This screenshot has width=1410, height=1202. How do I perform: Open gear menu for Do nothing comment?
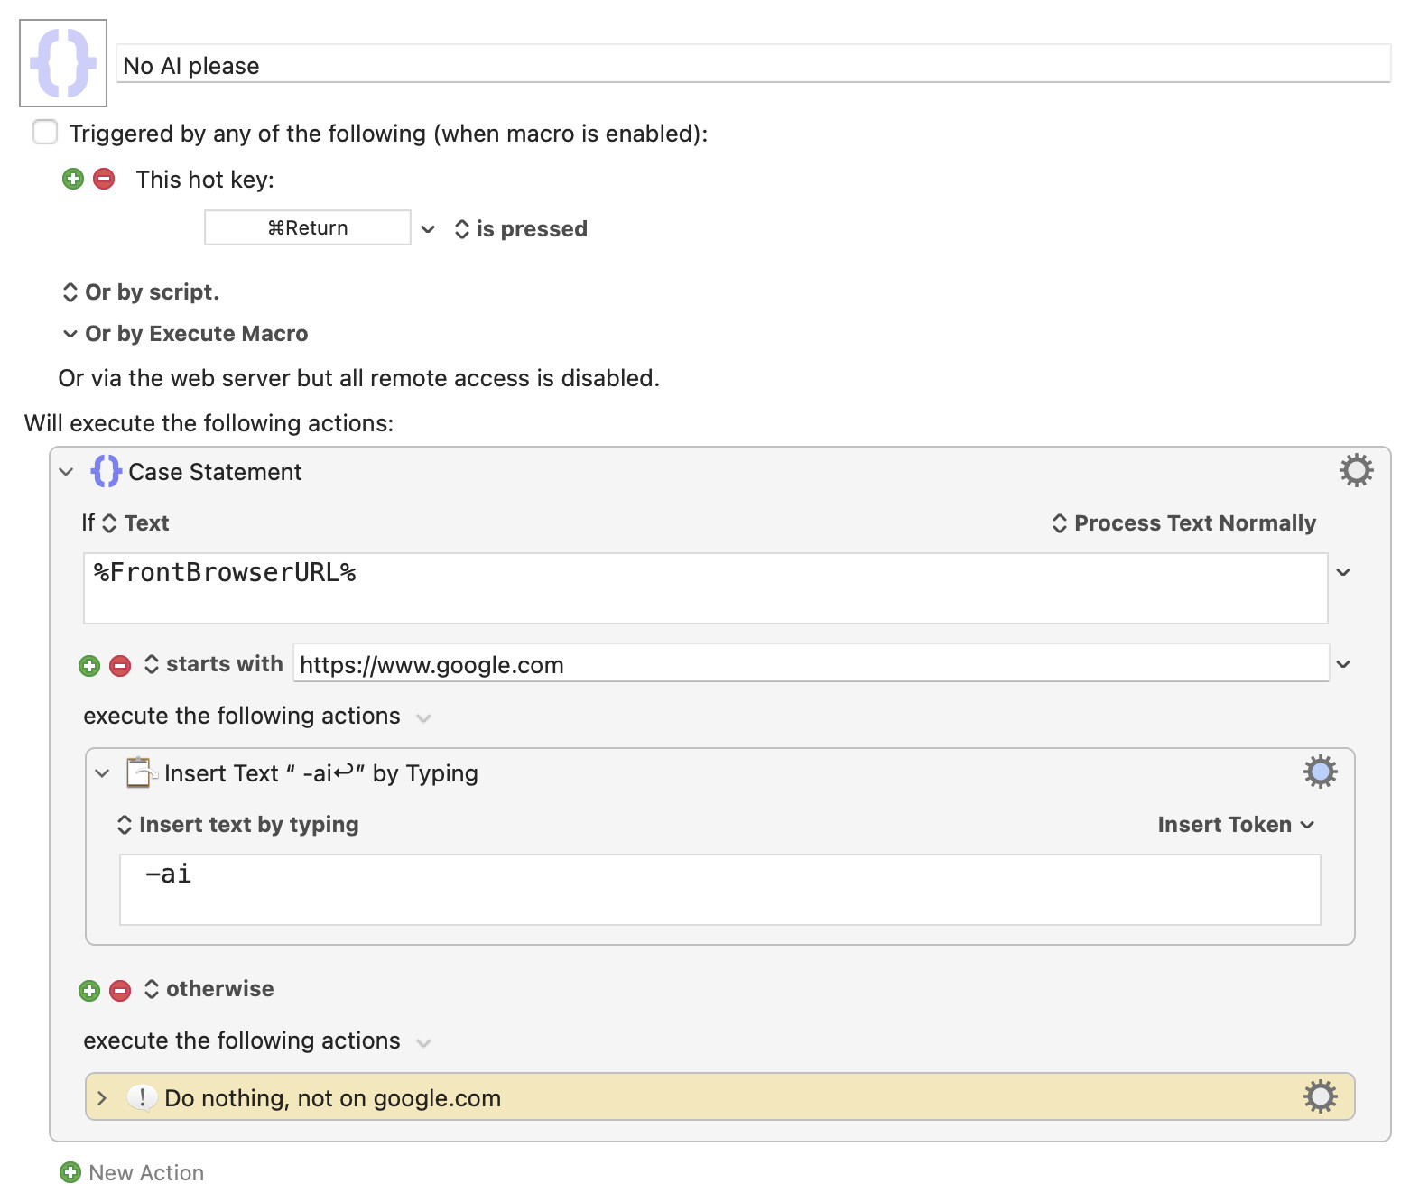pos(1320,1096)
